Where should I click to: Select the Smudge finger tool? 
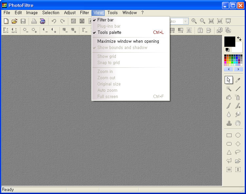[238, 114]
